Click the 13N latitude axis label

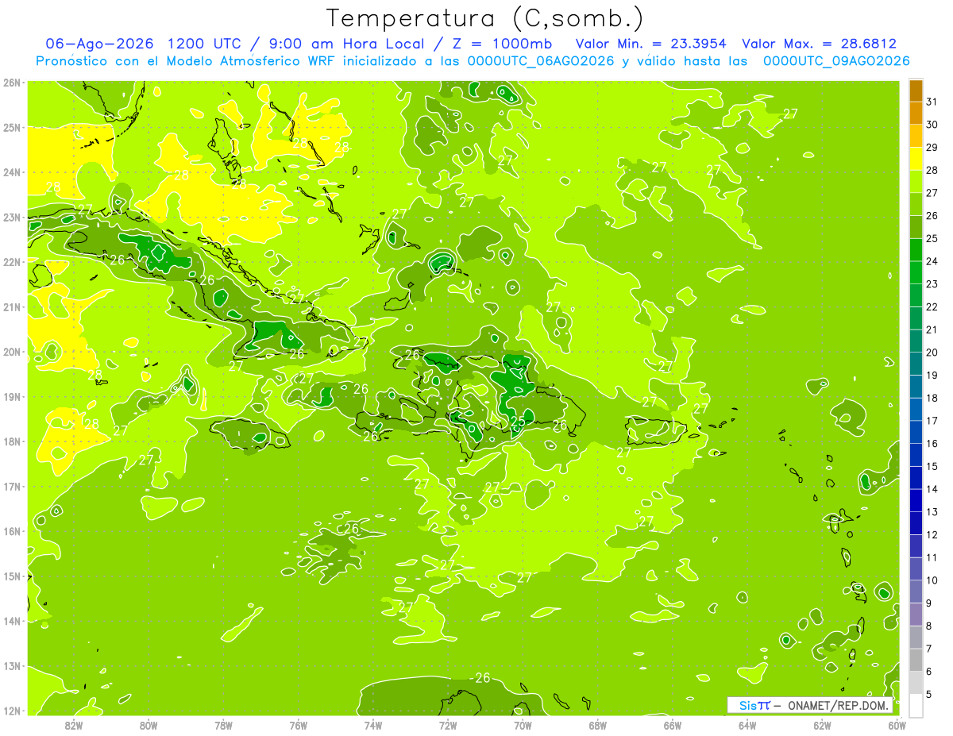click(x=12, y=665)
